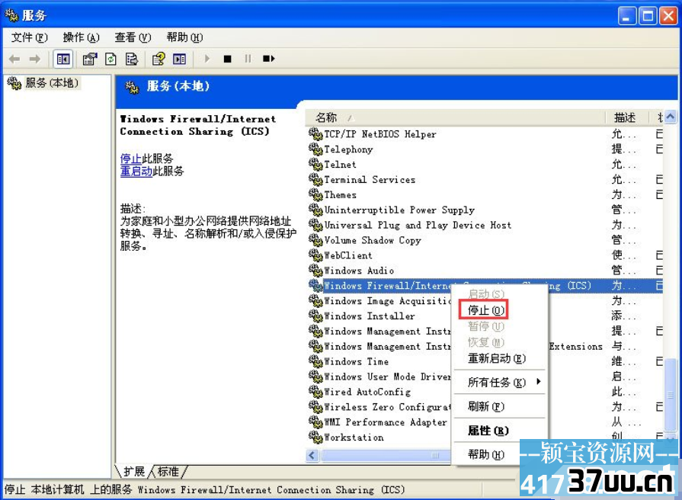Screen dimensions: 682x500
Task: Choose 属性(R) in the context menu
Action: [x=488, y=431]
